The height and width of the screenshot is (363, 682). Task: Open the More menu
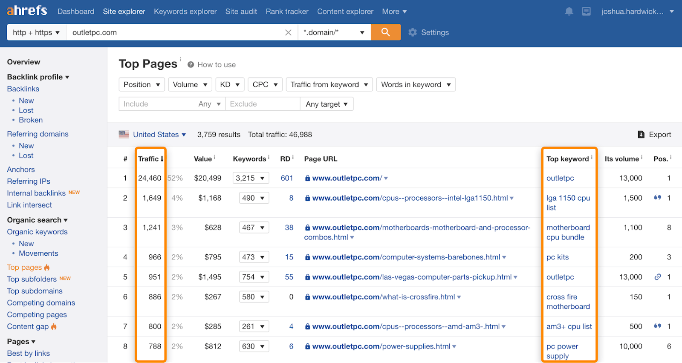tap(394, 12)
